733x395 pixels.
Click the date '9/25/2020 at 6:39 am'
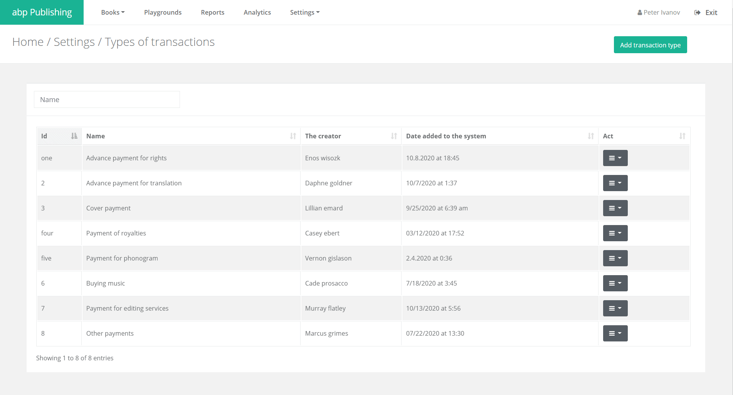(437, 208)
